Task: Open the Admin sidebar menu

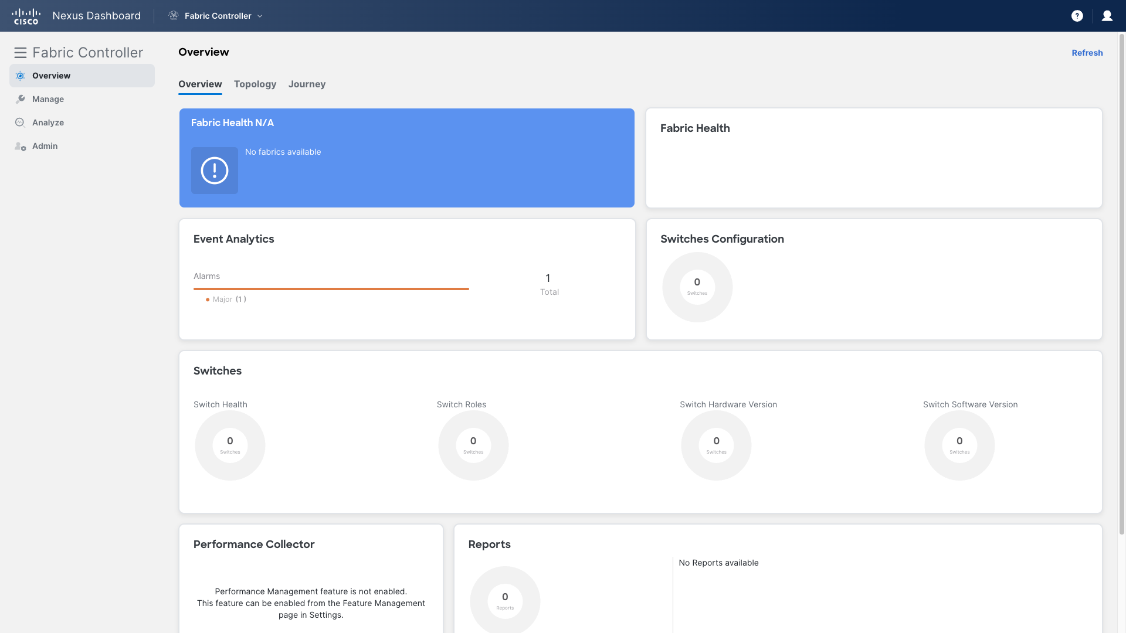Action: point(82,146)
